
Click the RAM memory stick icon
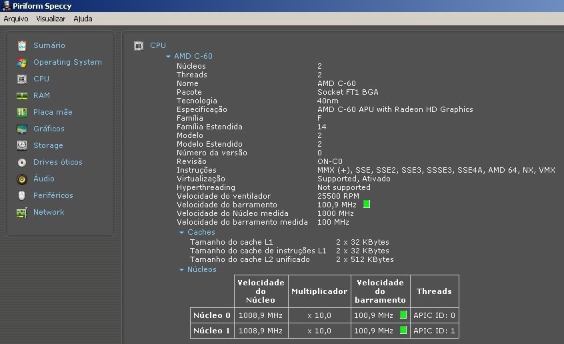click(x=21, y=96)
